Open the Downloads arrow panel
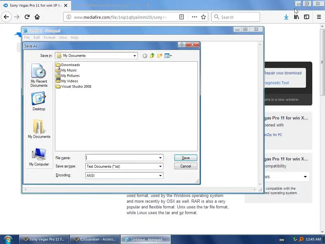325x244 pixels. point(286,17)
